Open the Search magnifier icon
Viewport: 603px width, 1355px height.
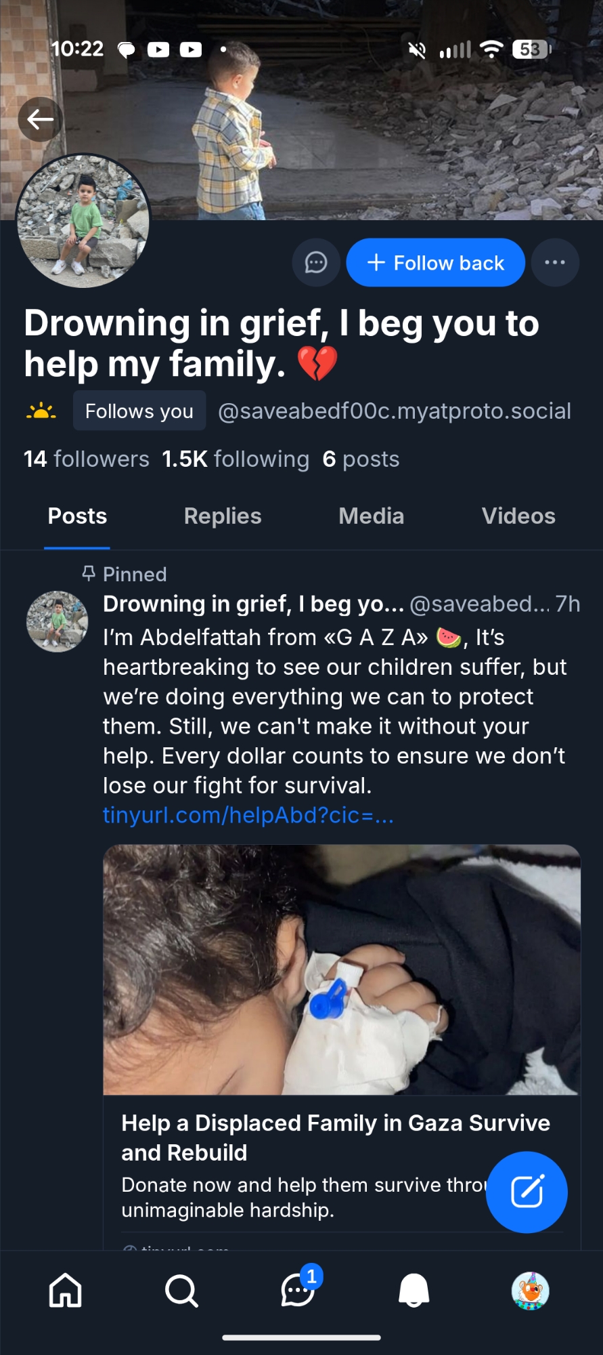click(x=181, y=1290)
